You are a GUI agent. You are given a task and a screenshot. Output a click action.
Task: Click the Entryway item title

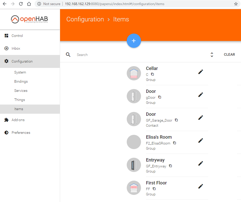155,160
